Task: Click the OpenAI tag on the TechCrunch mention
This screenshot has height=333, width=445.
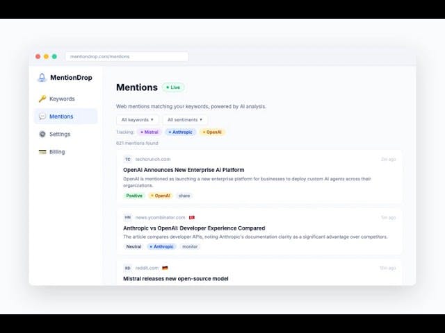Action: [161, 196]
